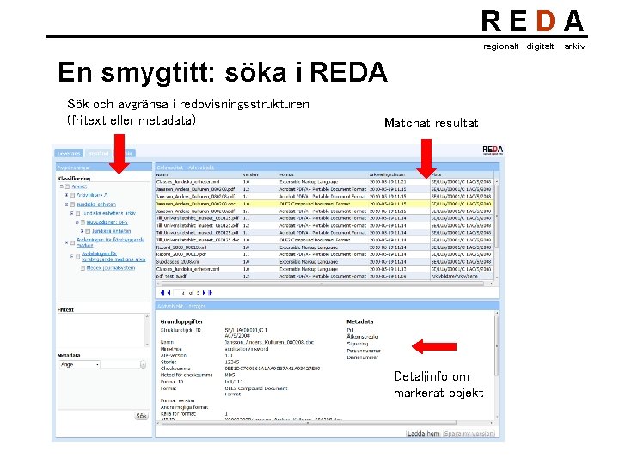Select the Till_Universitetshist_museet .doc row
Screen dimensions: 619x464
324,240
